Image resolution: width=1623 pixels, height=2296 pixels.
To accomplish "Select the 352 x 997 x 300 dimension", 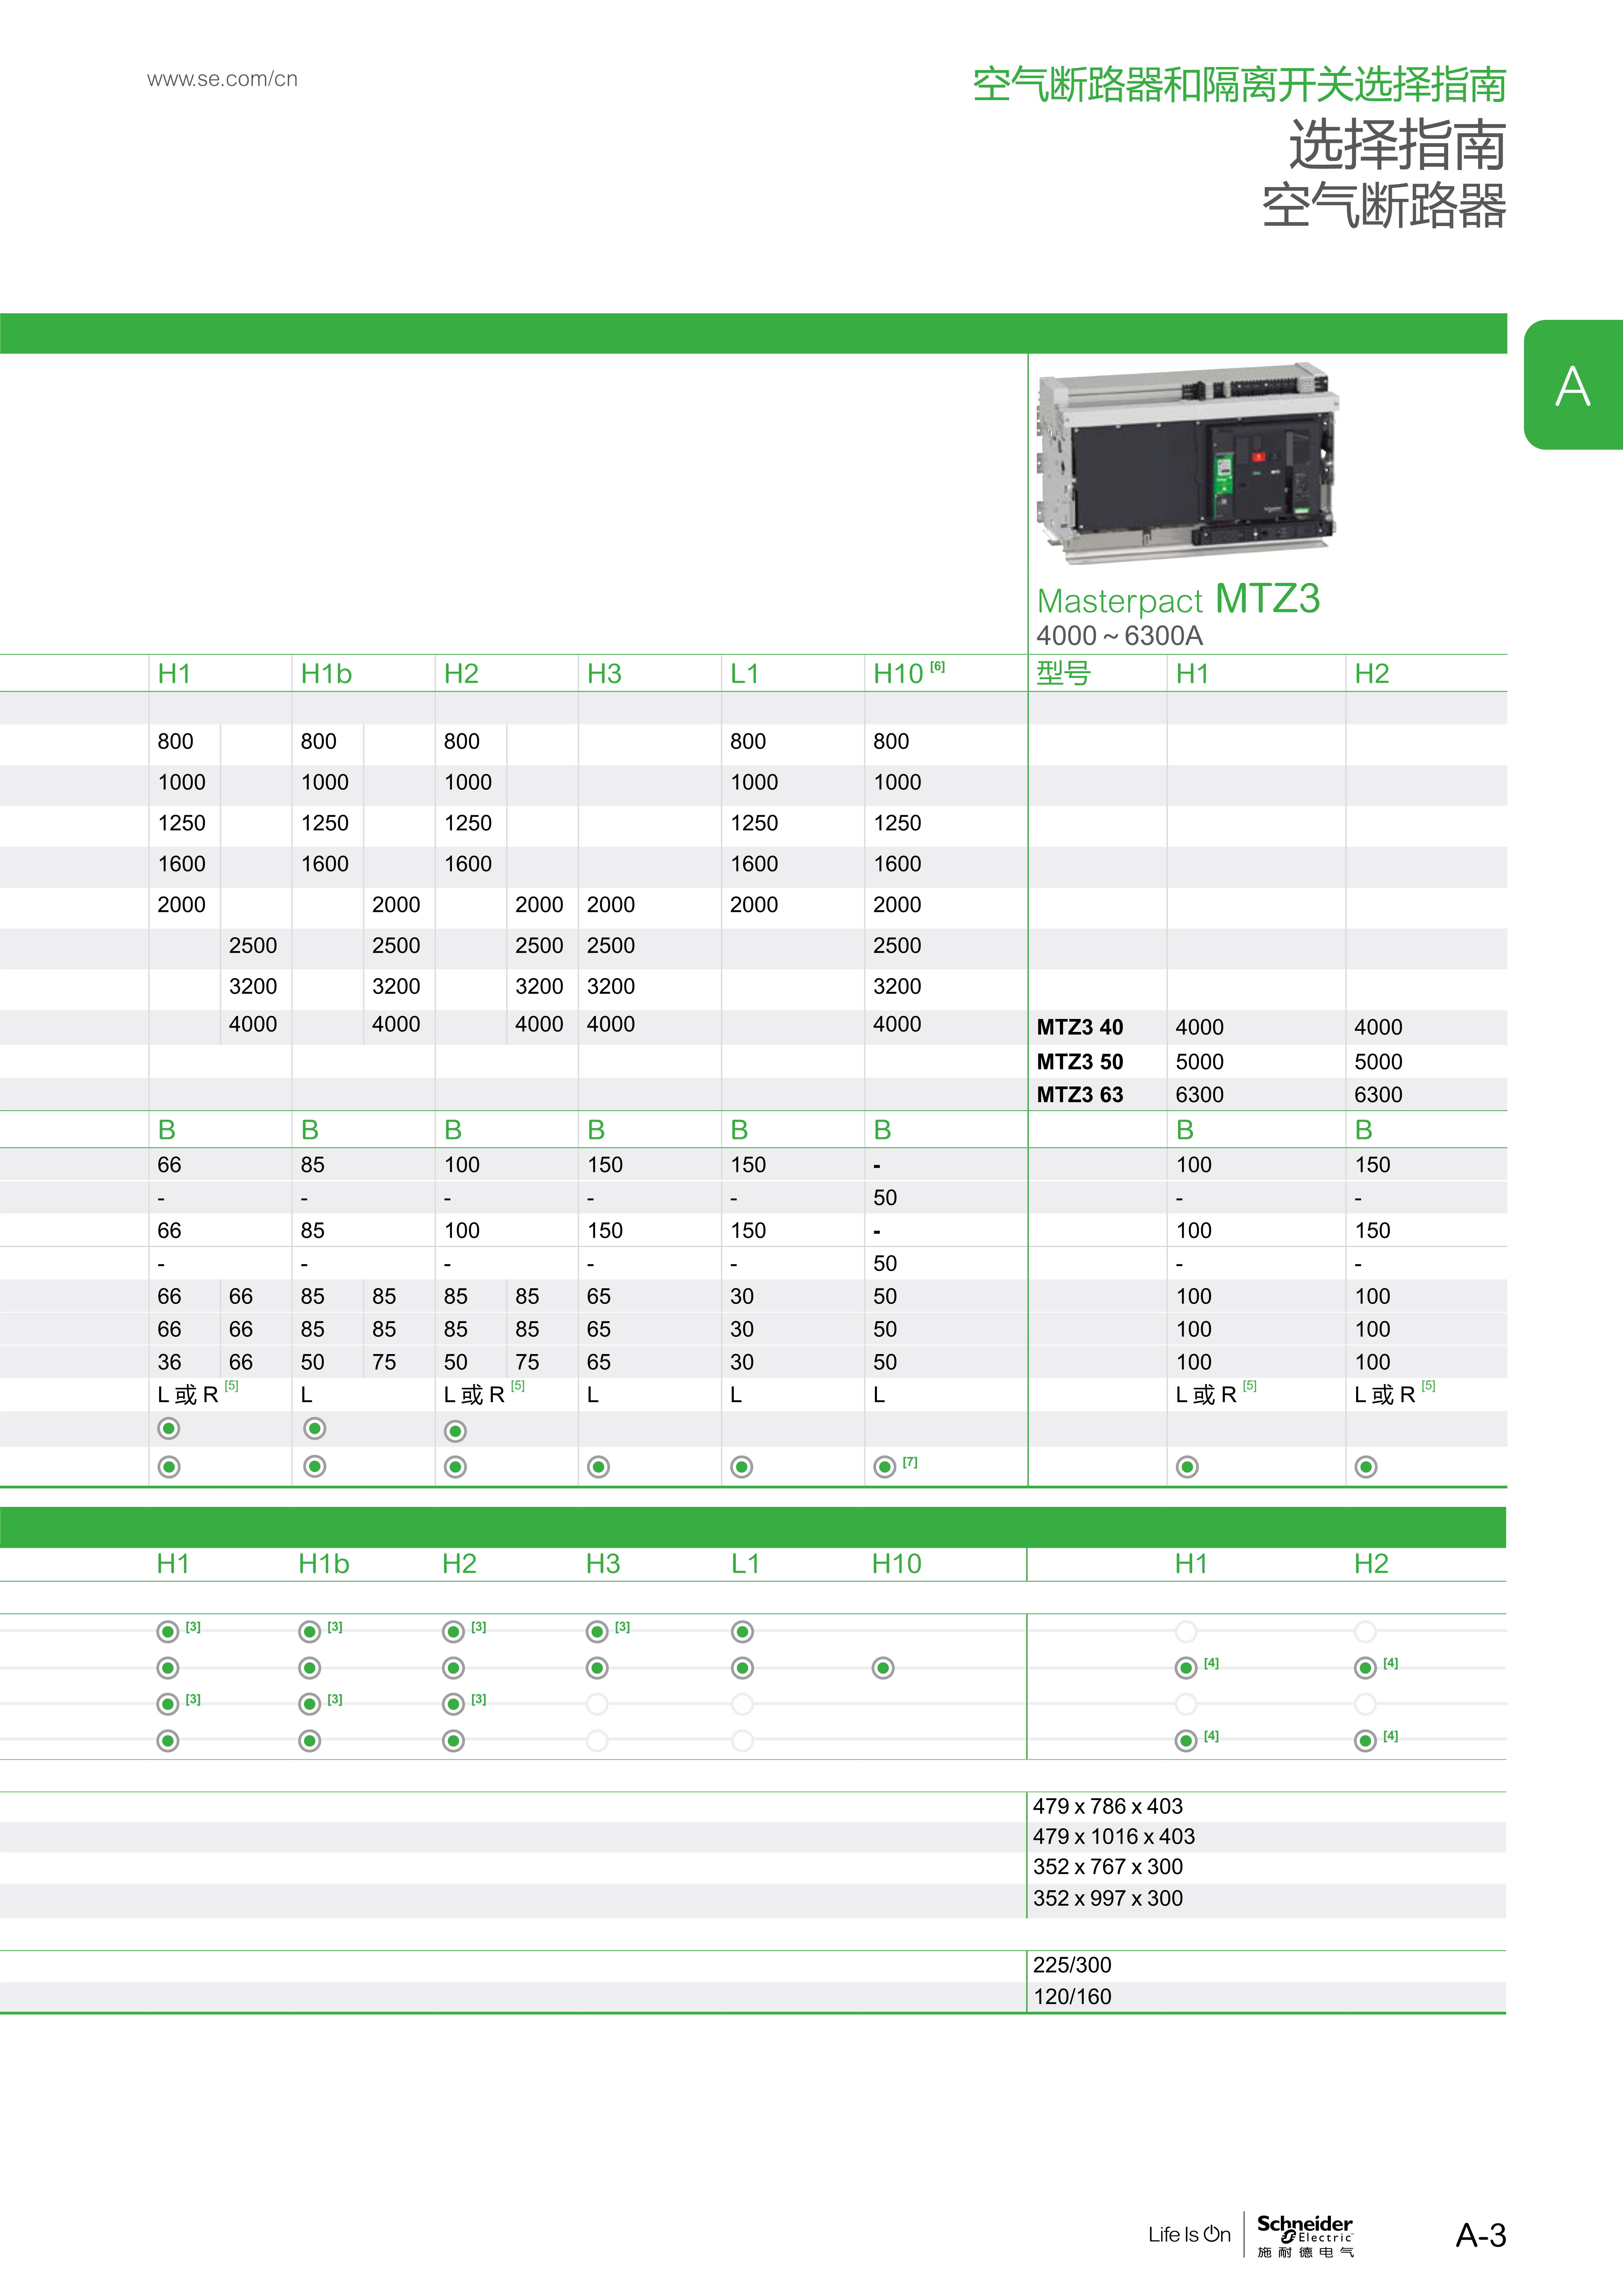I will (1108, 1898).
